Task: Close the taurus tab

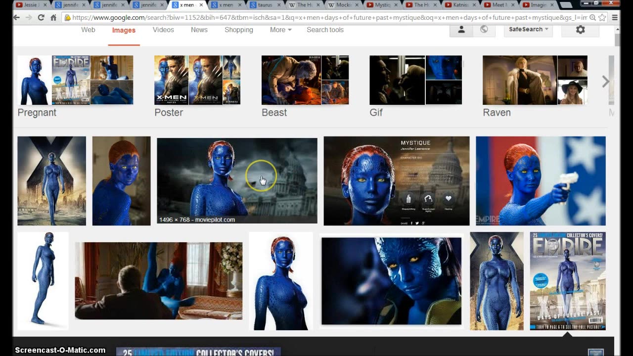Action: (x=279, y=5)
